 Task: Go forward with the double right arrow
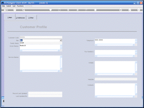[x=77, y=10]
